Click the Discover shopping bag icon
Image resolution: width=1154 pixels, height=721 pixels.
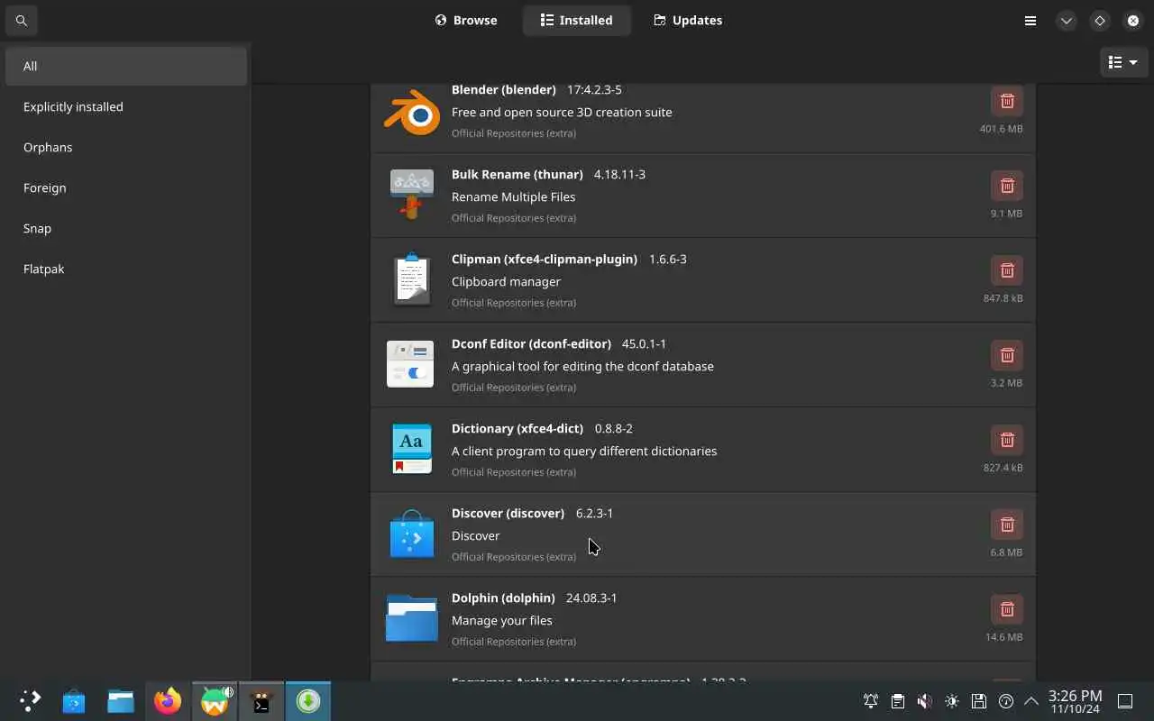[x=411, y=534]
